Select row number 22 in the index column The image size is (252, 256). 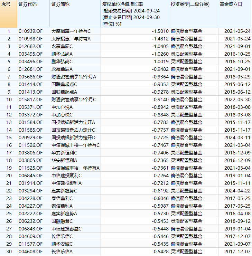tap(9, 191)
